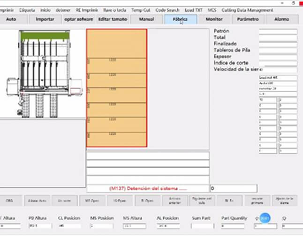Open the Alarma tab
This screenshot has width=303, height=236.
click(x=282, y=19)
